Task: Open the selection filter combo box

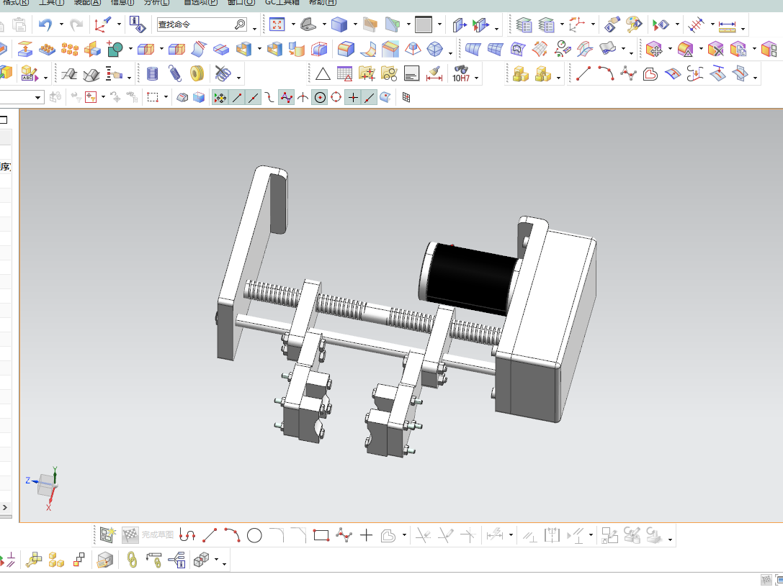Action: tap(21, 97)
